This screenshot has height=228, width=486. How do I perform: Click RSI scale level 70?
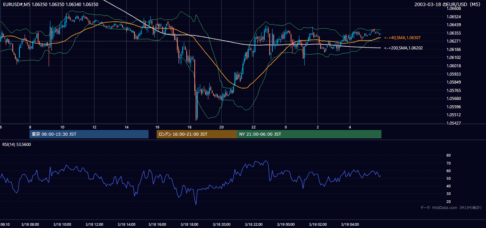point(448,163)
